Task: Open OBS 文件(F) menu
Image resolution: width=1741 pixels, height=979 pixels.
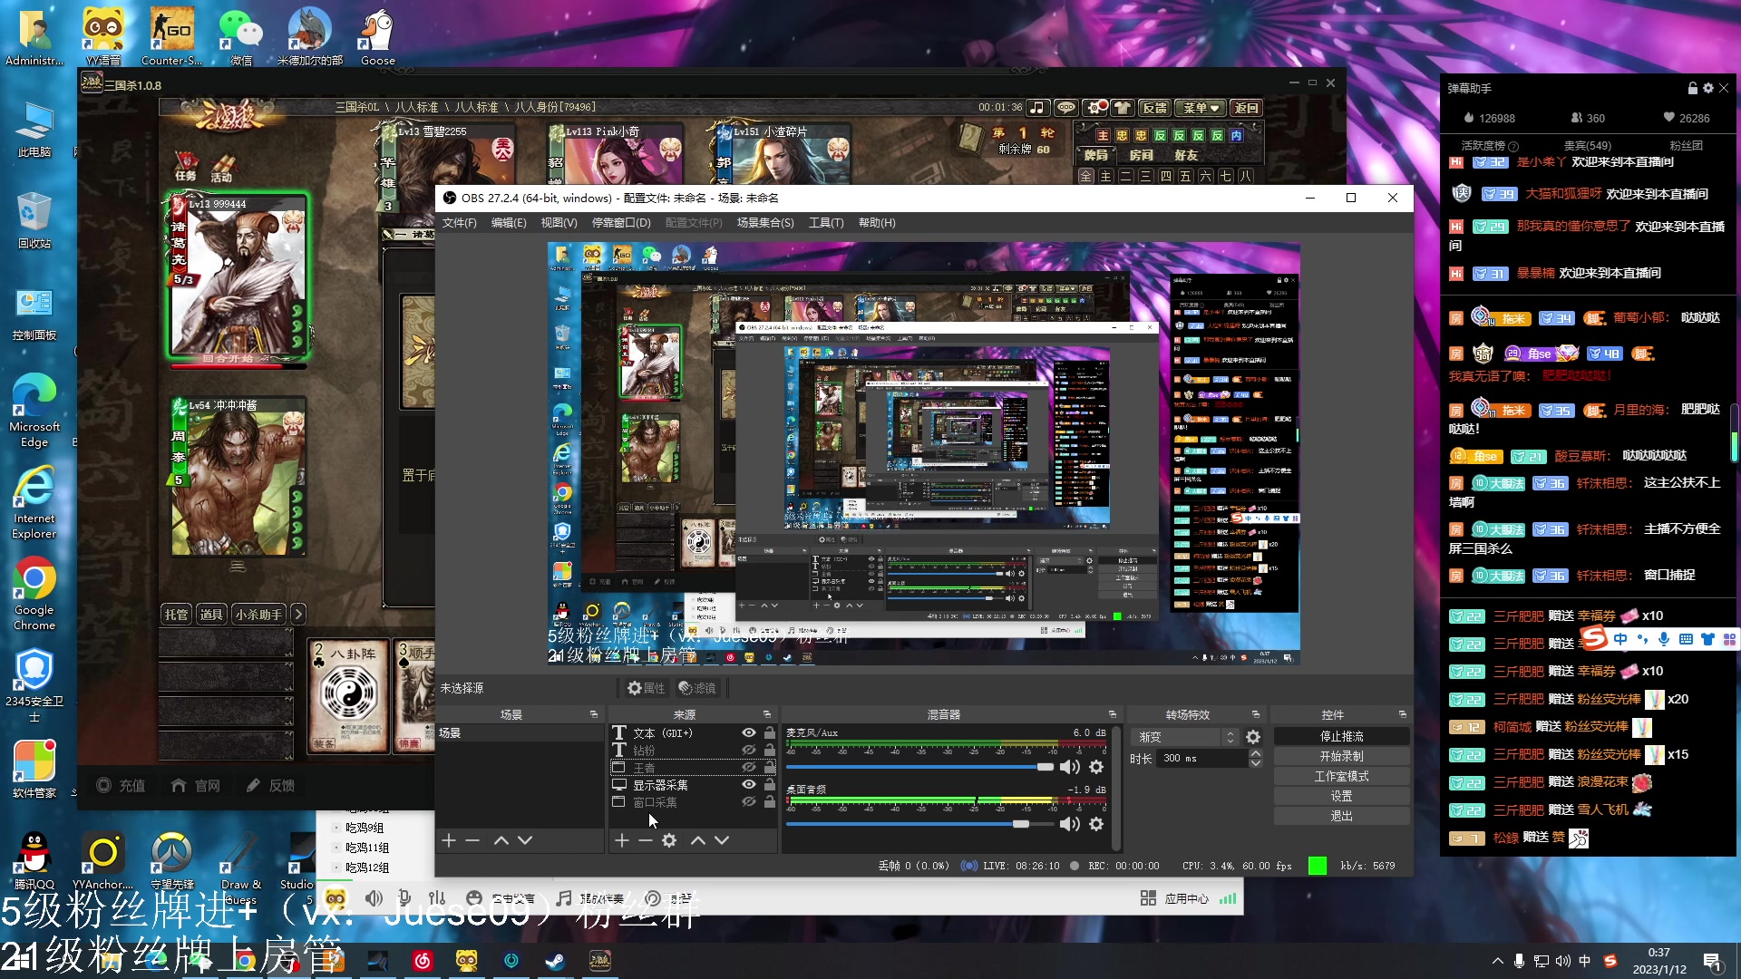Action: [460, 223]
